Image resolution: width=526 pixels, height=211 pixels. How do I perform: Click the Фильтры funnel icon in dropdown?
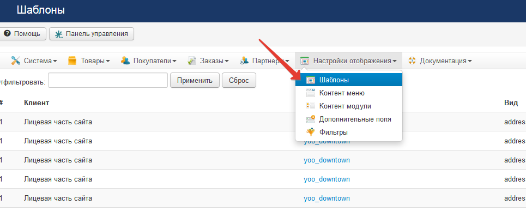coord(311,132)
